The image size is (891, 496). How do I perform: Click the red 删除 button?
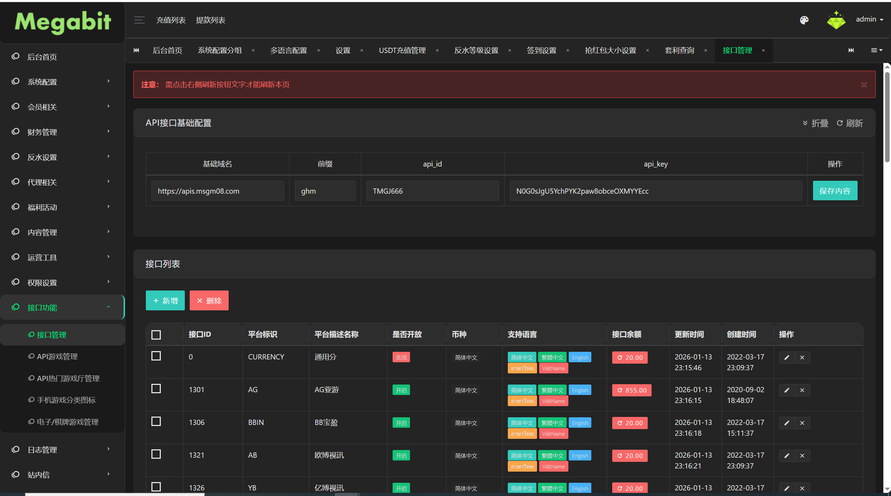[x=209, y=301]
